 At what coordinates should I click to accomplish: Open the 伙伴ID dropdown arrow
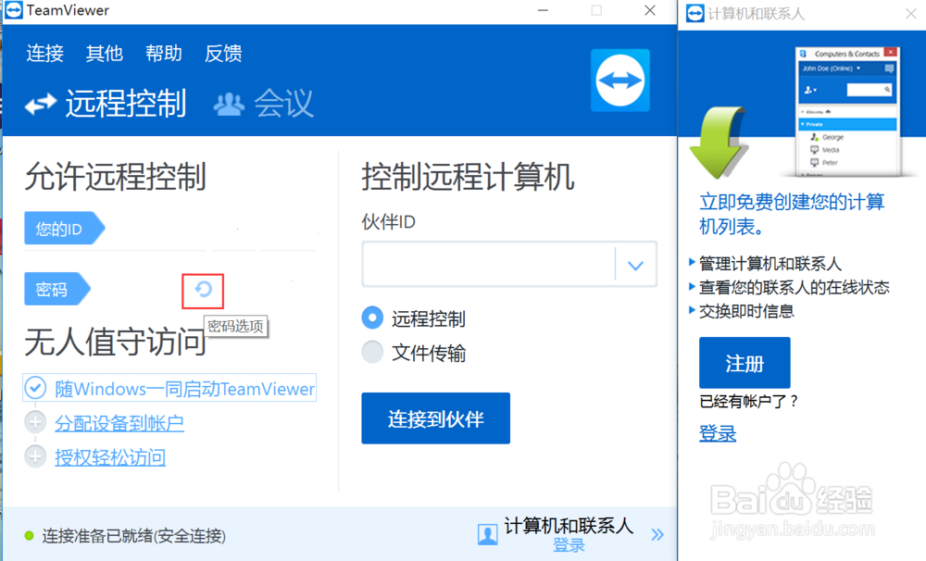(635, 265)
